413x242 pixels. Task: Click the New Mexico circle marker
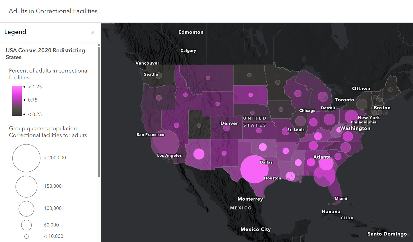[x=224, y=153]
